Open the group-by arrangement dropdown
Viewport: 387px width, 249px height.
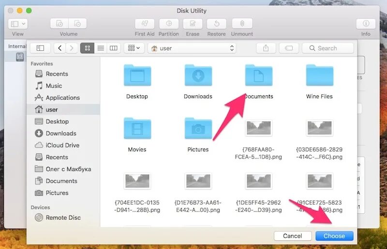pyautogui.click(x=134, y=48)
